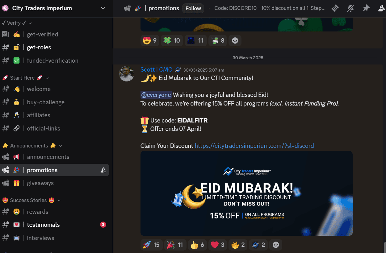Click the EIDALFITR promo code text
The image size is (386, 253).
coord(192,120)
